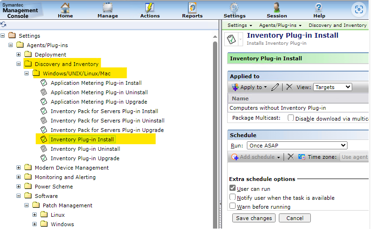Expand the Deployment folder node
This screenshot has height=229, width=371.
point(19,55)
